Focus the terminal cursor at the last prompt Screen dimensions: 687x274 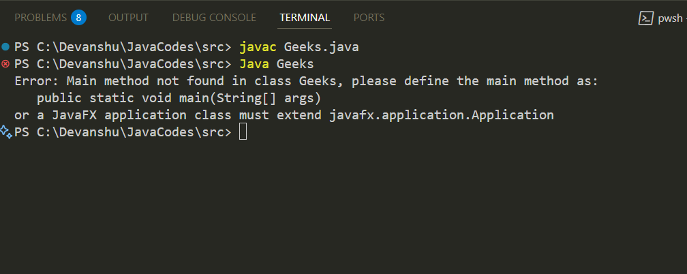[243, 132]
